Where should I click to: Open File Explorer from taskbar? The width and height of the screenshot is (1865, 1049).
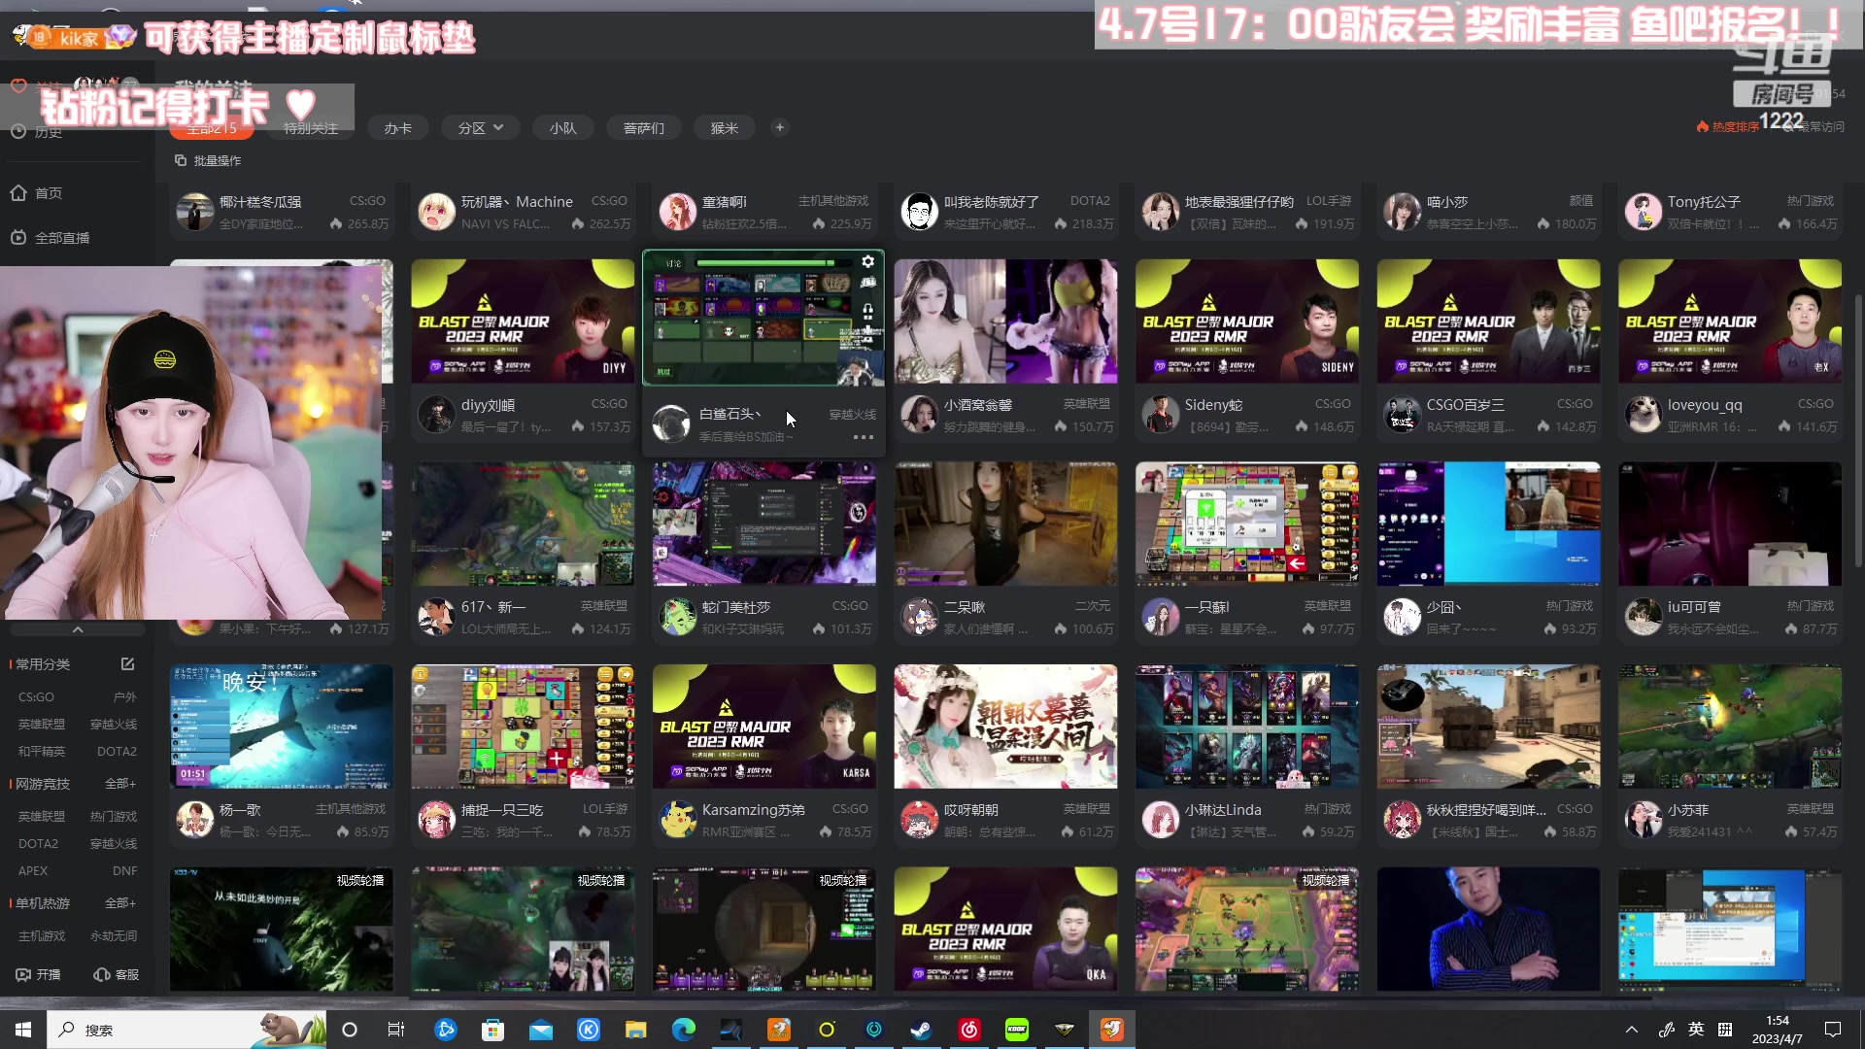(x=636, y=1030)
